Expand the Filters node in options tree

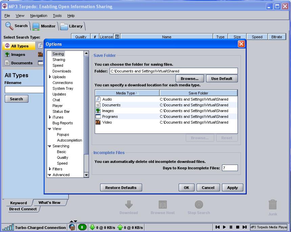coord(50,169)
